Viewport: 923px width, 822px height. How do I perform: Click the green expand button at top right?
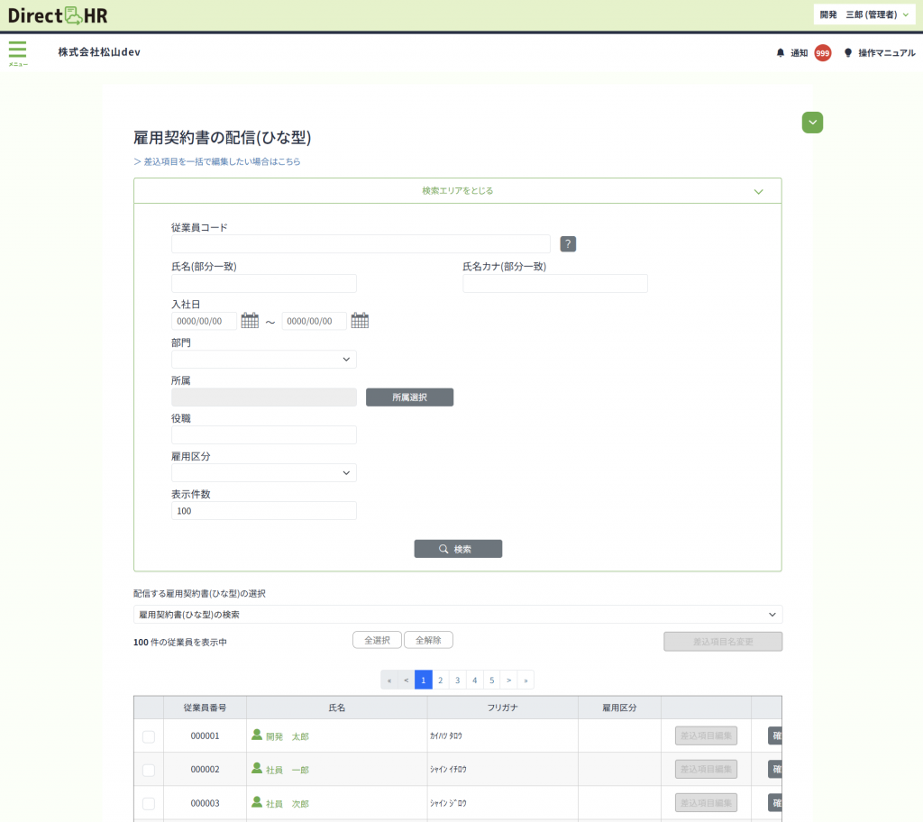[812, 123]
